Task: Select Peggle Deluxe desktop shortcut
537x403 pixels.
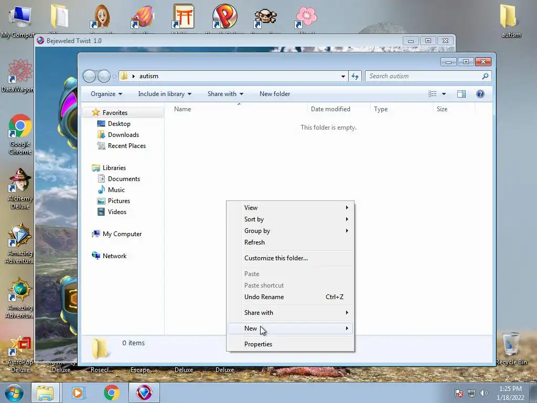Action: 224,17
